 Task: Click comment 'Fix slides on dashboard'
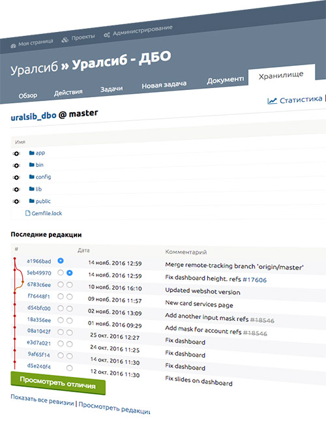(x=199, y=381)
